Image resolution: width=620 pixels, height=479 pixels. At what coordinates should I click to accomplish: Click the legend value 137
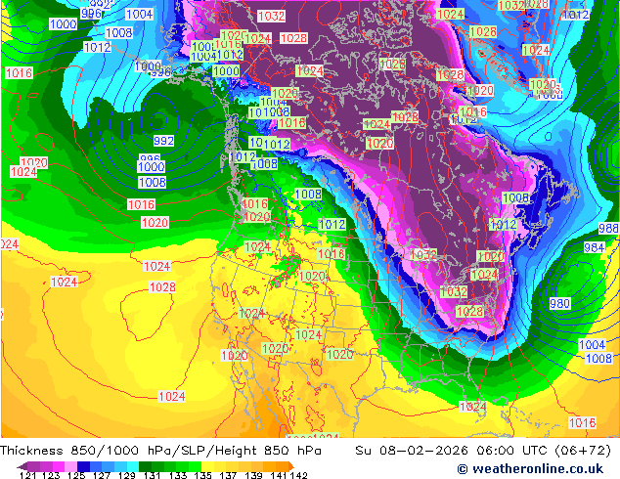coord(228,475)
